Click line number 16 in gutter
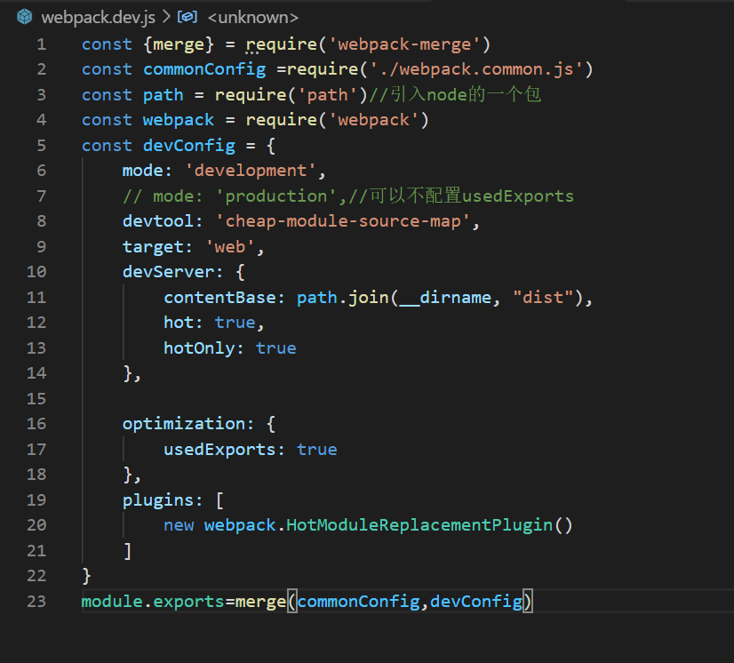Screen dimensions: 734x663 (x=36, y=424)
